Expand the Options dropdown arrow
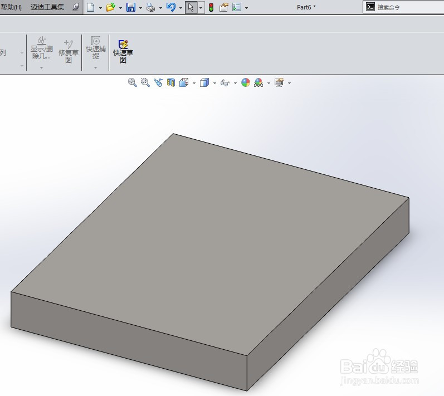 tap(246, 8)
